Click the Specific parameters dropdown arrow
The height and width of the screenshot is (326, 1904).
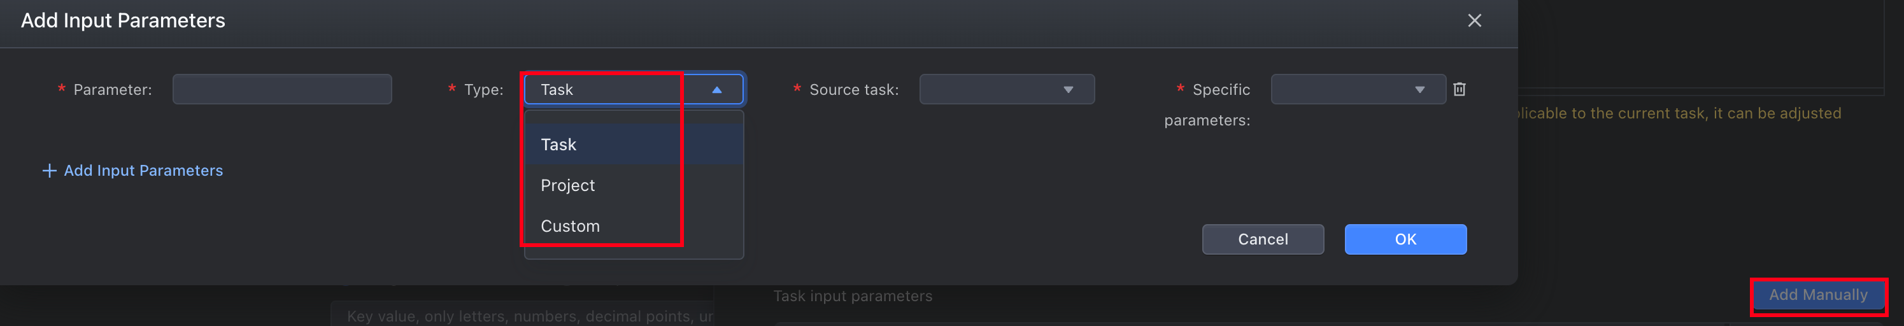point(1419,89)
